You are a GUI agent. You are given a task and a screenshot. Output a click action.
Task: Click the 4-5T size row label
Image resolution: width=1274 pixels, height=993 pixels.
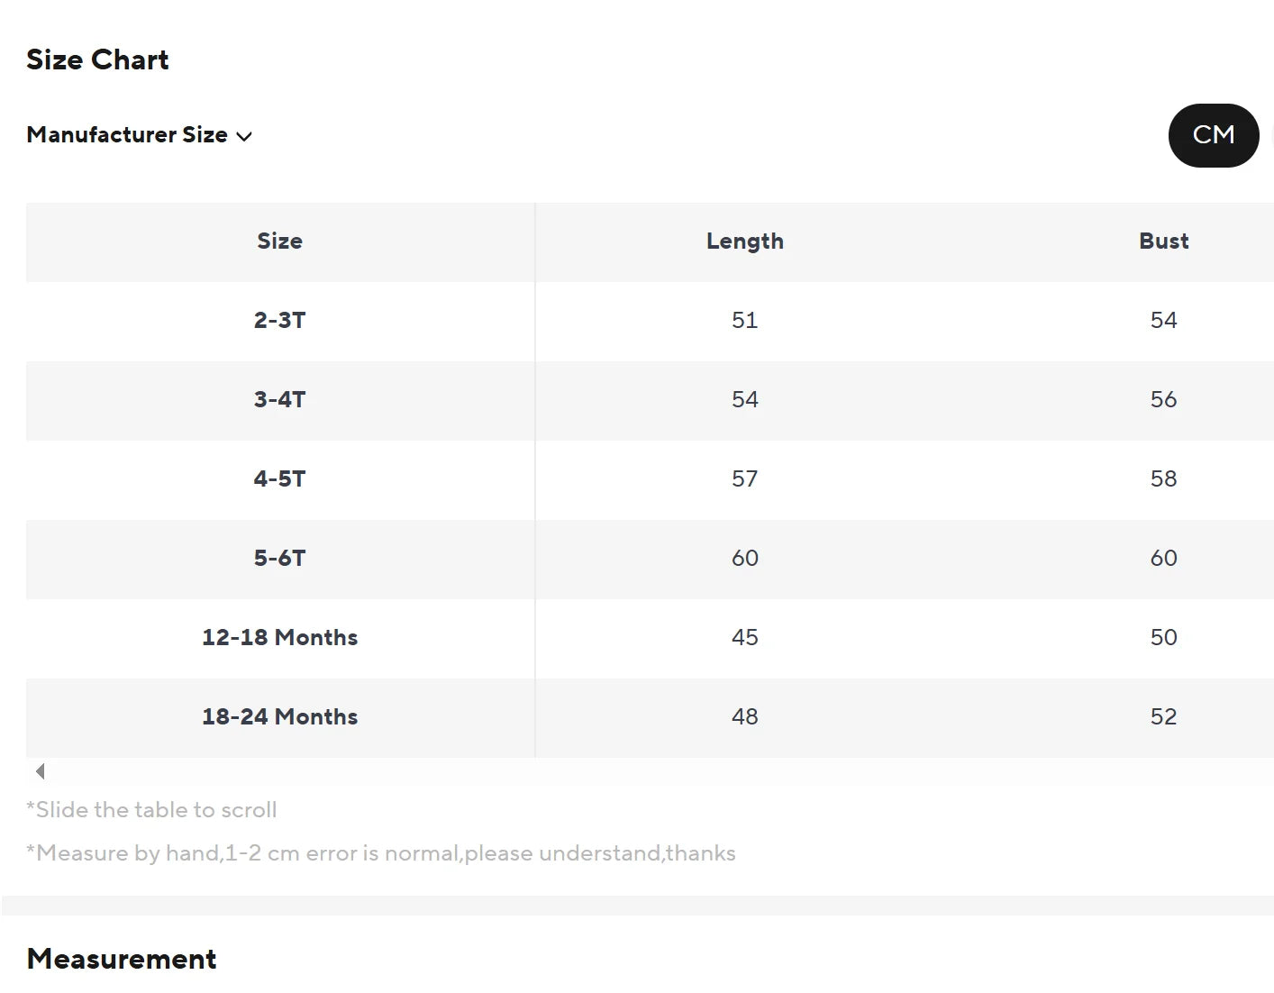point(280,479)
